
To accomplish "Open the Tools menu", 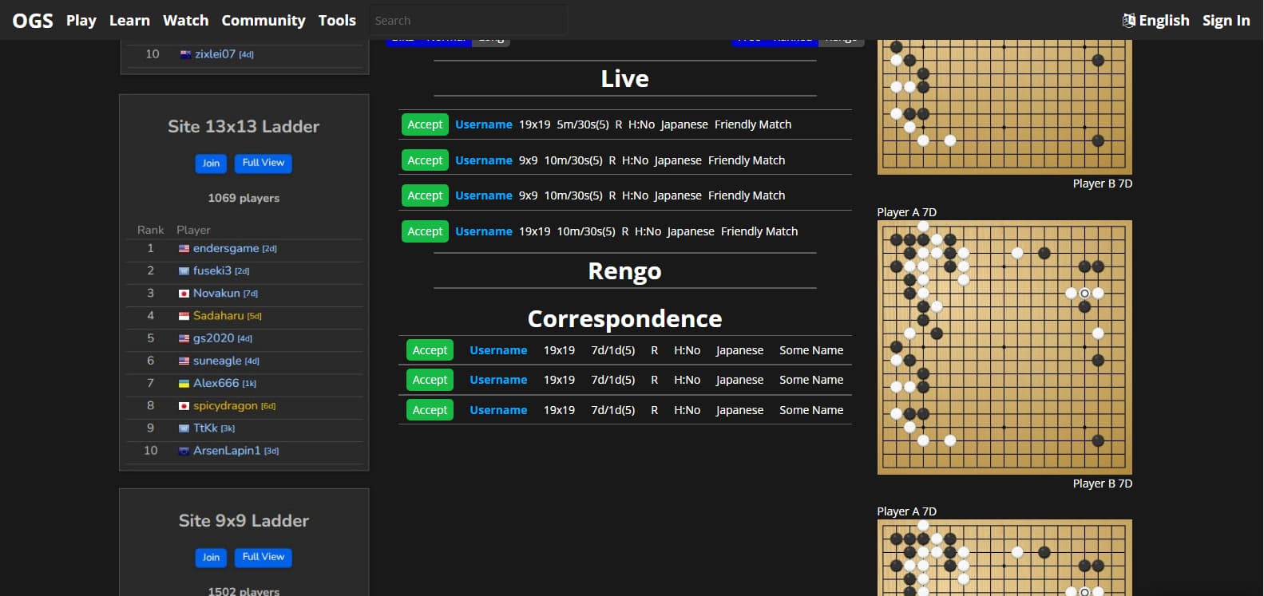I will pyautogui.click(x=337, y=21).
